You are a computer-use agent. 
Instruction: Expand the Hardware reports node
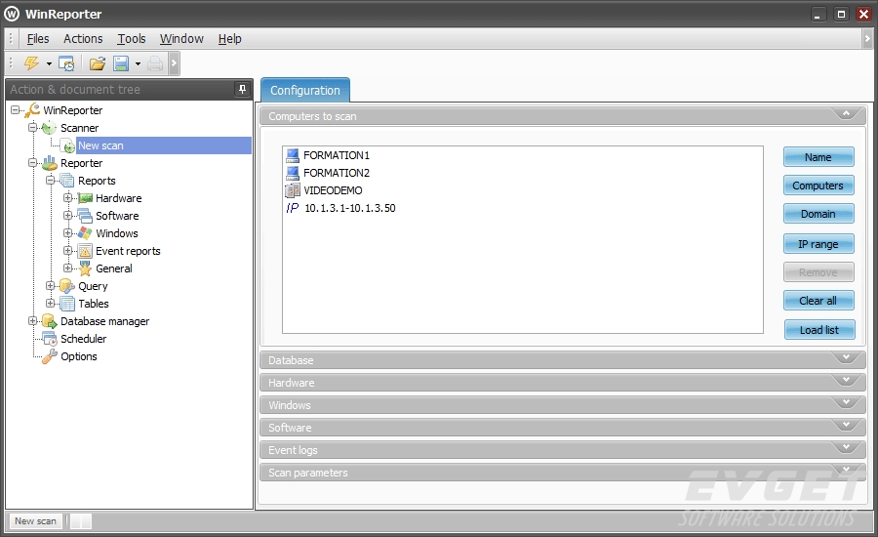click(67, 198)
